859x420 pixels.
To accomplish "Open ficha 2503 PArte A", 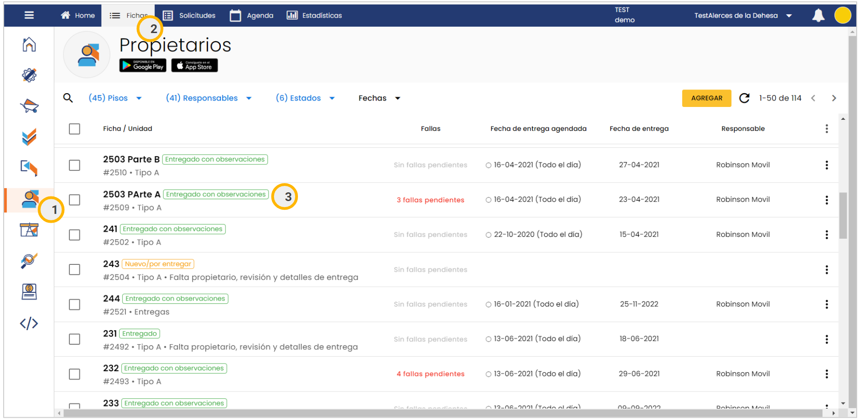I will click(x=132, y=194).
